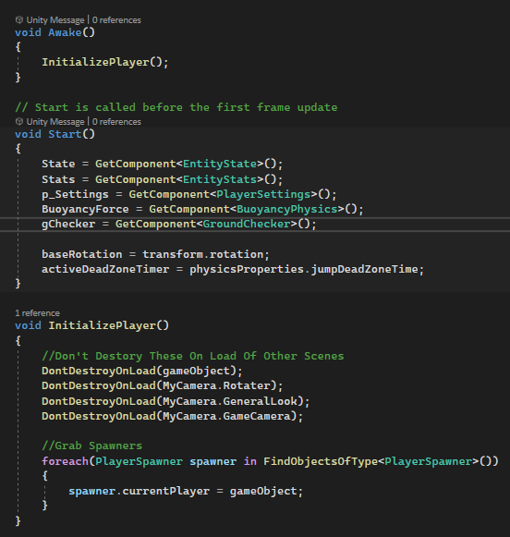Viewport: 510px width, 537px height.
Task: Place cursor on jumpDeadZoneTime property
Action: [365, 269]
